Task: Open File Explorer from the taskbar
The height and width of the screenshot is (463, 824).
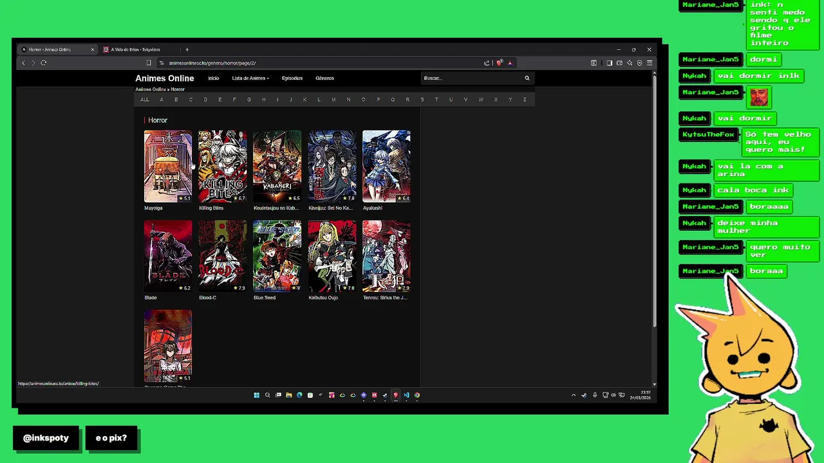Action: [289, 395]
